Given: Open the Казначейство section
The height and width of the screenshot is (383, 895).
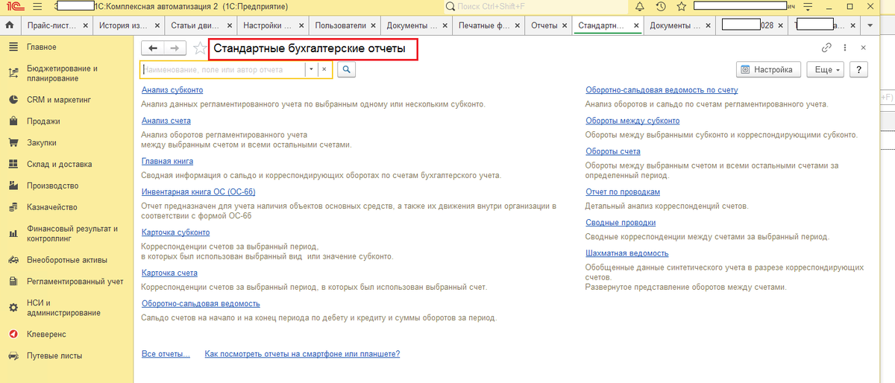Looking at the screenshot, I should click(52, 207).
